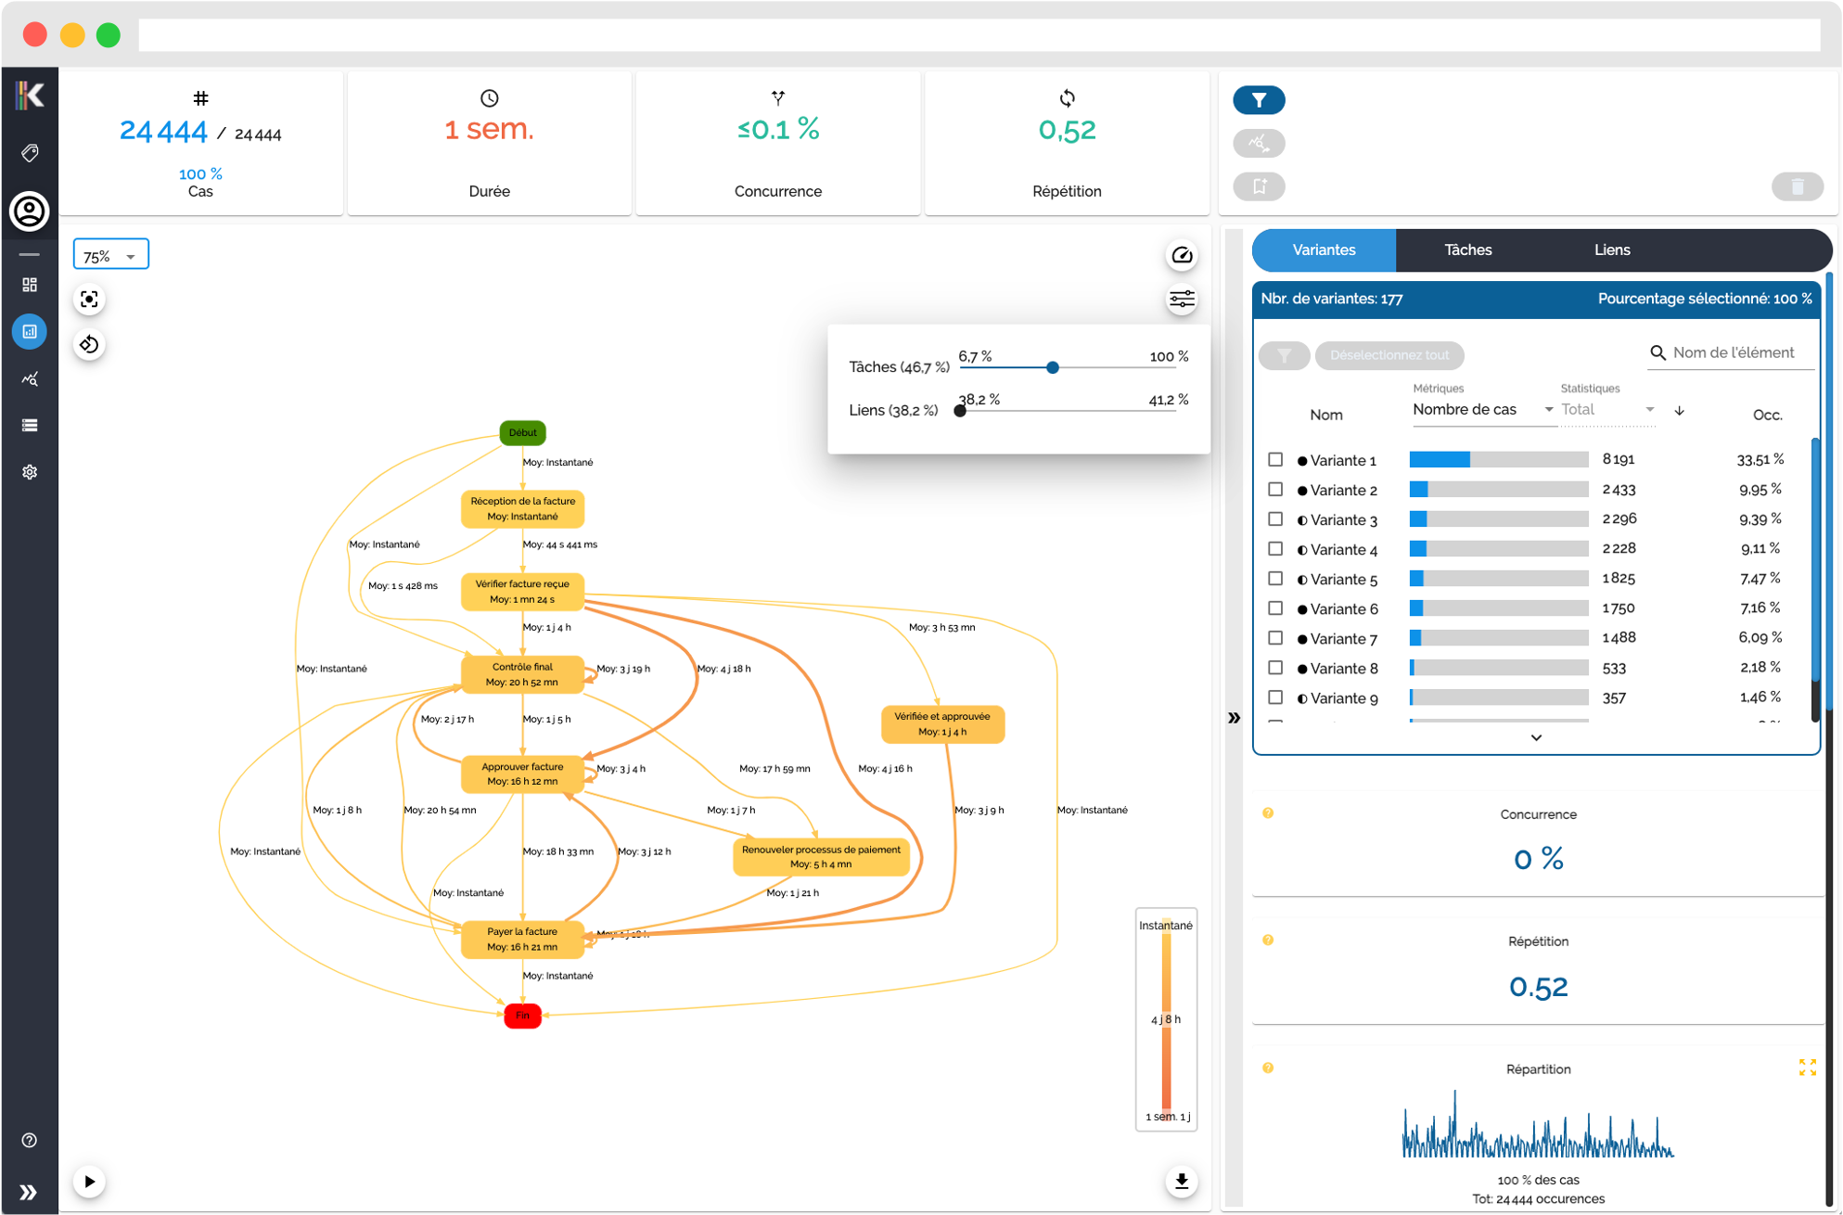Switch to the Tâches tab
The image size is (1843, 1215).
1467,249
